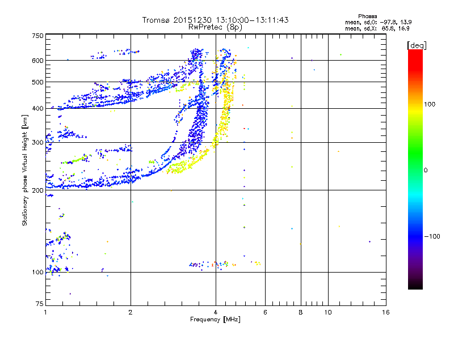Image resolution: width=454 pixels, height=340 pixels.
Task: Click the y-axis tick label '200'
Action: pyautogui.click(x=37, y=190)
